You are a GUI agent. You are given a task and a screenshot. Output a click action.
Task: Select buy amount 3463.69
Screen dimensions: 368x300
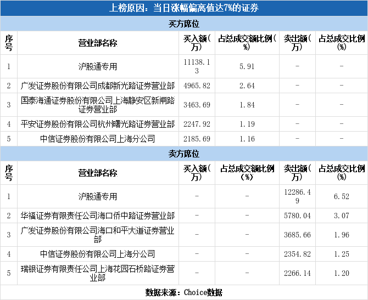197,105
